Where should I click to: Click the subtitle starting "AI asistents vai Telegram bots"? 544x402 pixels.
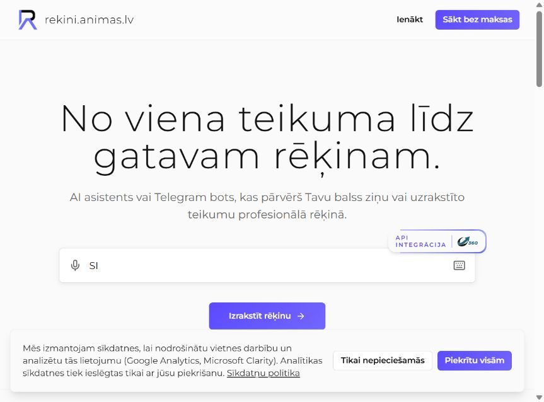click(x=267, y=205)
